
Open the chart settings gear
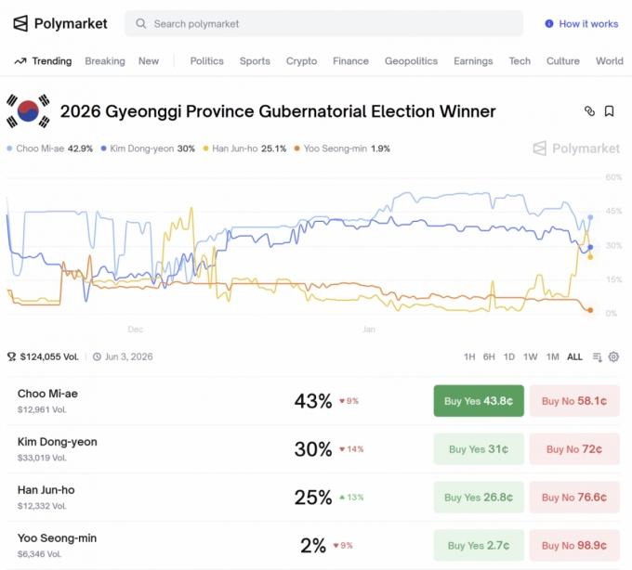pyautogui.click(x=613, y=356)
